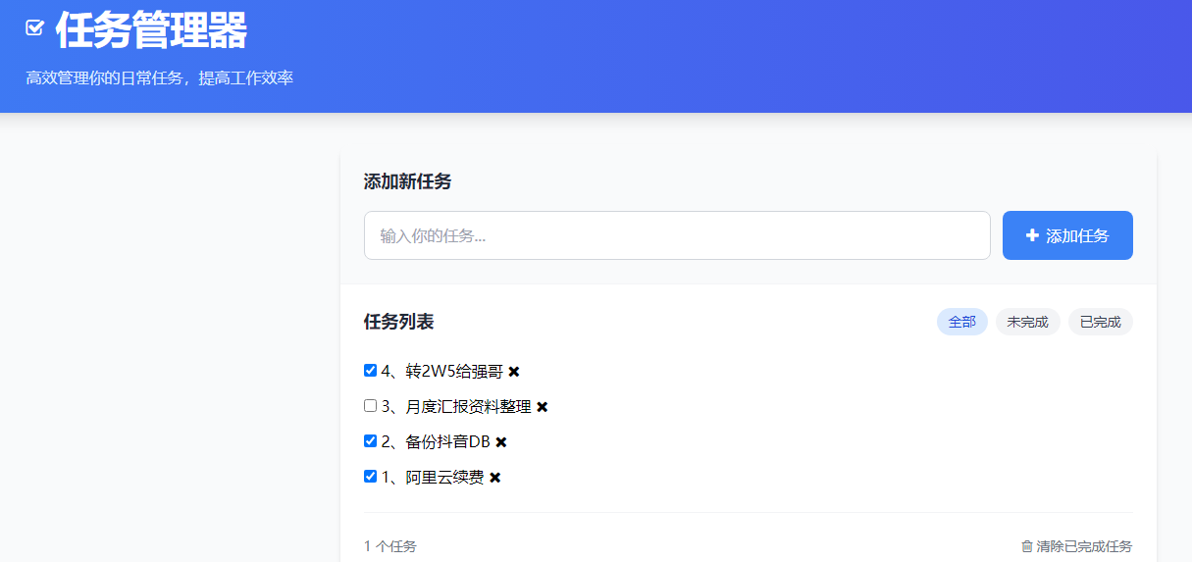Toggle the 阿里云续费 task checkbox
The height and width of the screenshot is (562, 1192).
coord(370,476)
